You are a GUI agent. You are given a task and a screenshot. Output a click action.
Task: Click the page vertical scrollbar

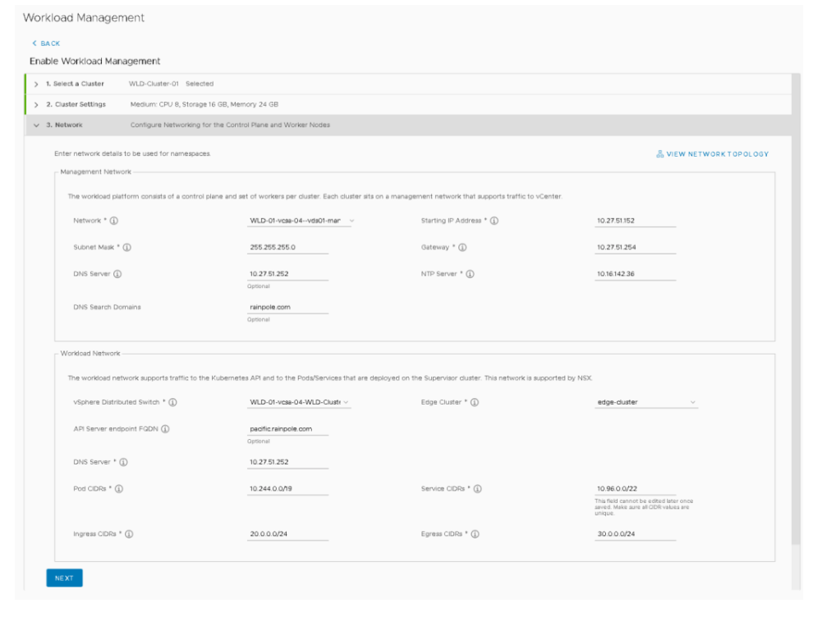coord(796,311)
